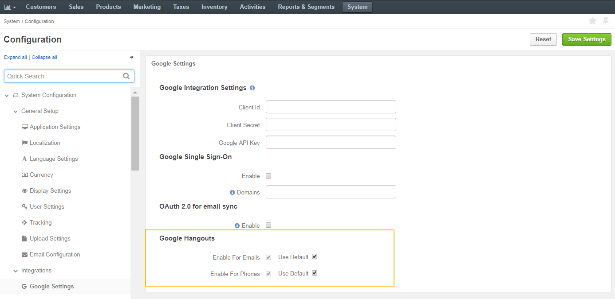This screenshot has width=615, height=299.
Task: Click the Display Settings eye icon
Action: tap(25, 190)
